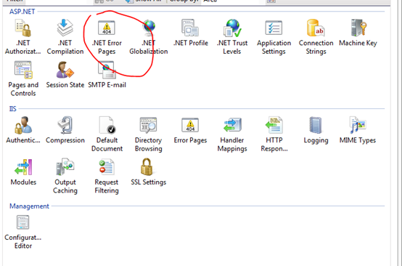Click the IIS group header
The height and width of the screenshot is (266, 402).
[x=13, y=109]
